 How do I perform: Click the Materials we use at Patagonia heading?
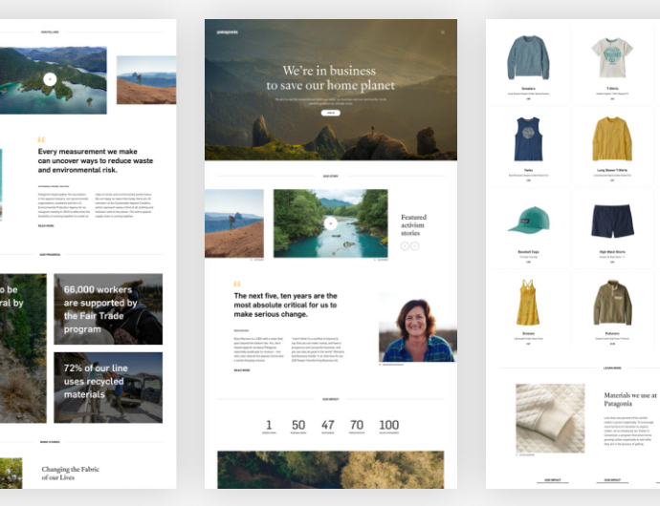click(630, 399)
